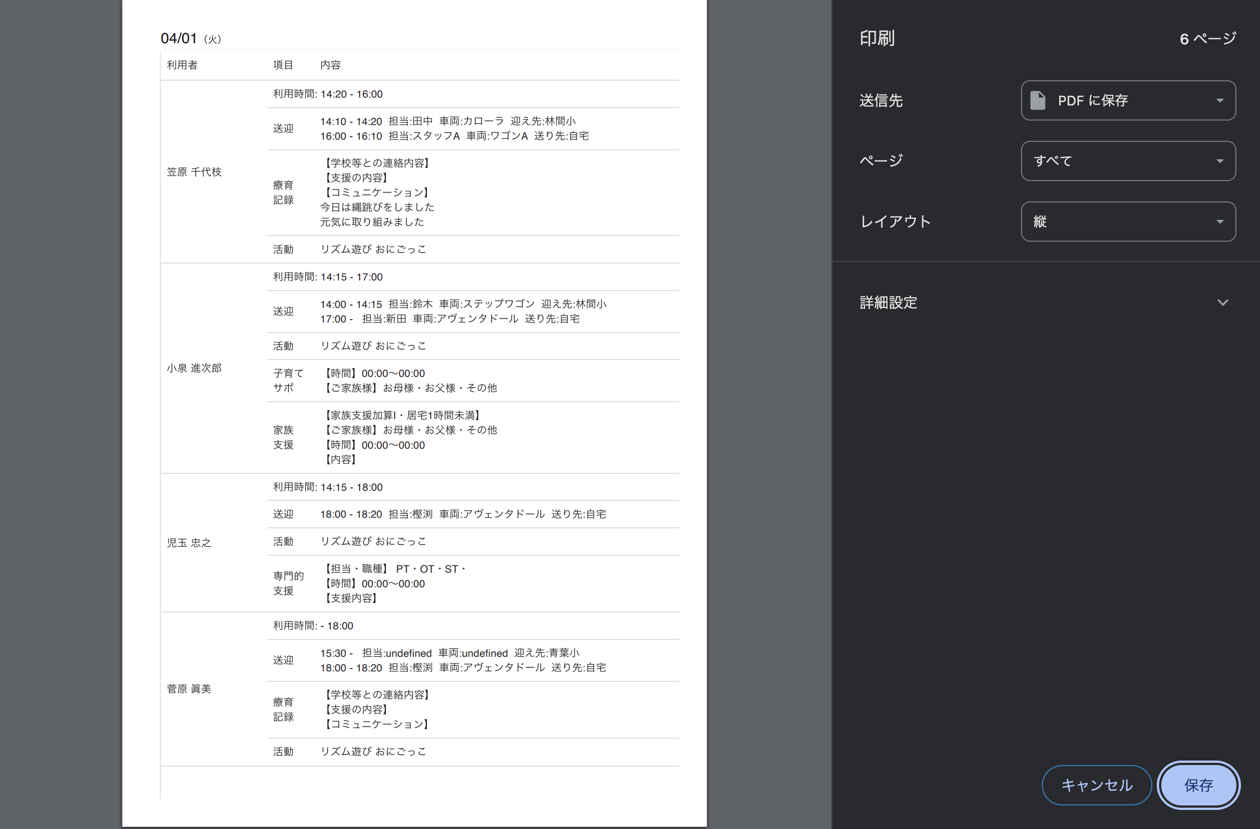Screen dimensions: 1260x829
Task: Click 【家族支援加算I・居宅1時間未満】 text
Action: pos(402,416)
